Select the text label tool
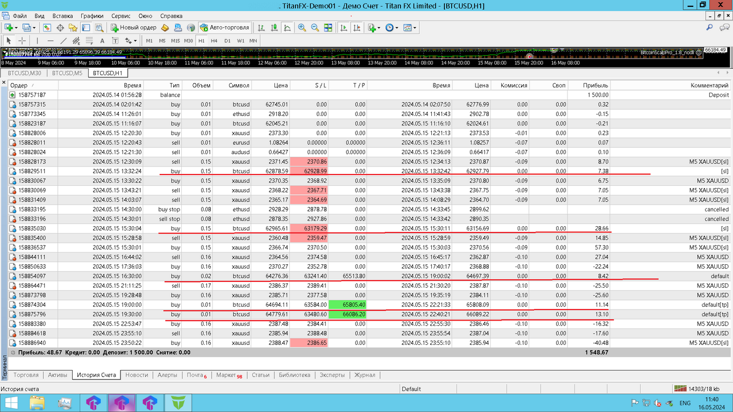Viewport: 733px width, 412px height. pos(115,41)
